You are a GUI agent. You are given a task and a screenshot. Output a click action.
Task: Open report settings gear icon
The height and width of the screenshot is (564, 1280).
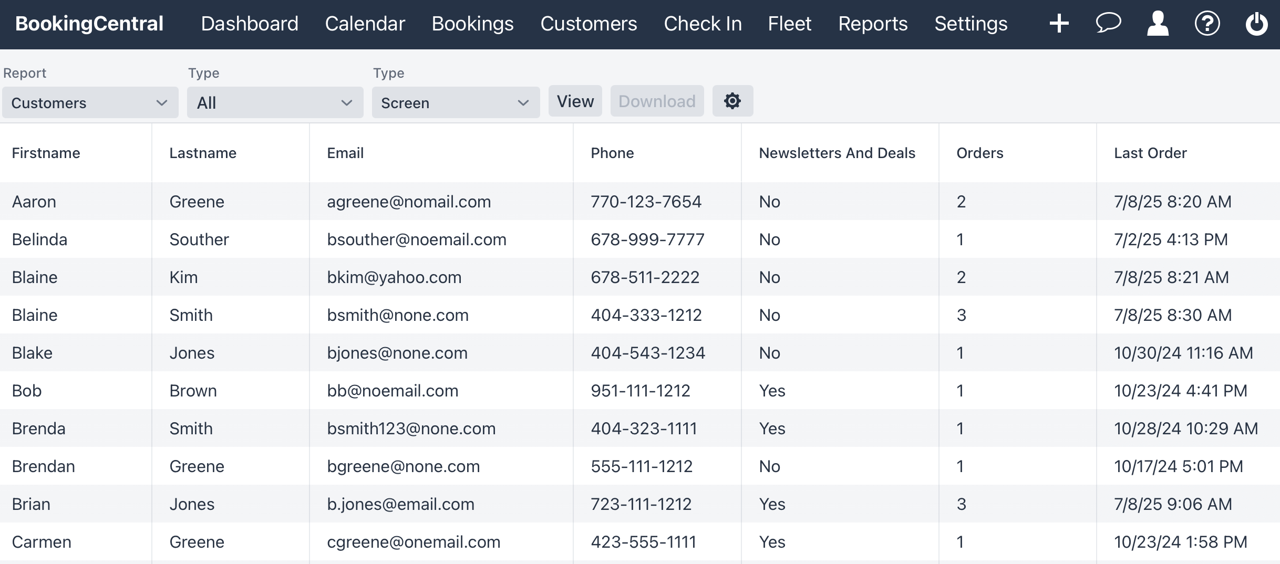(732, 101)
